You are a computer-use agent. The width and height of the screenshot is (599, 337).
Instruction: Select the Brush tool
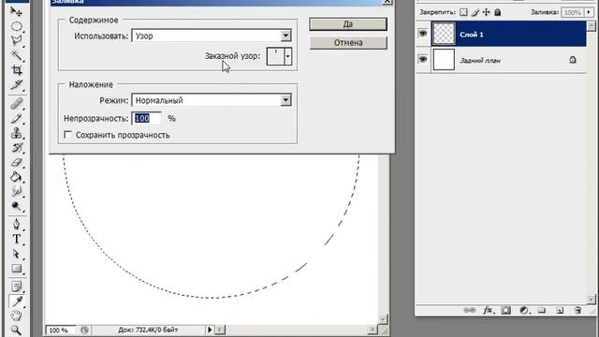click(x=16, y=119)
